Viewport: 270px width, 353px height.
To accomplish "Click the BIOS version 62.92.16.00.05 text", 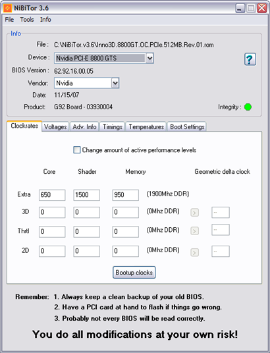I will click(74, 71).
